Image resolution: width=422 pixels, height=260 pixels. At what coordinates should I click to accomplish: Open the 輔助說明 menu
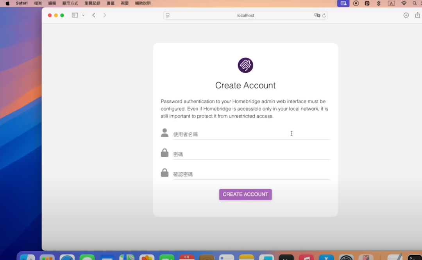[x=143, y=3]
